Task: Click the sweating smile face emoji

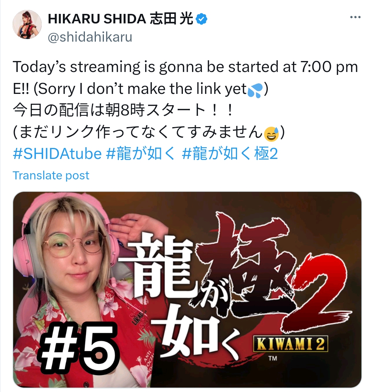Action: click(271, 134)
